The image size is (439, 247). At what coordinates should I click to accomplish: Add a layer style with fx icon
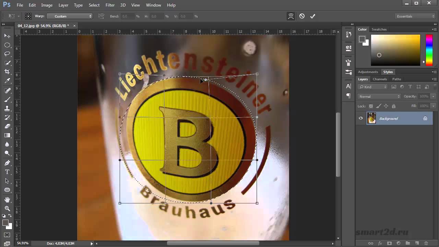(x=380, y=243)
